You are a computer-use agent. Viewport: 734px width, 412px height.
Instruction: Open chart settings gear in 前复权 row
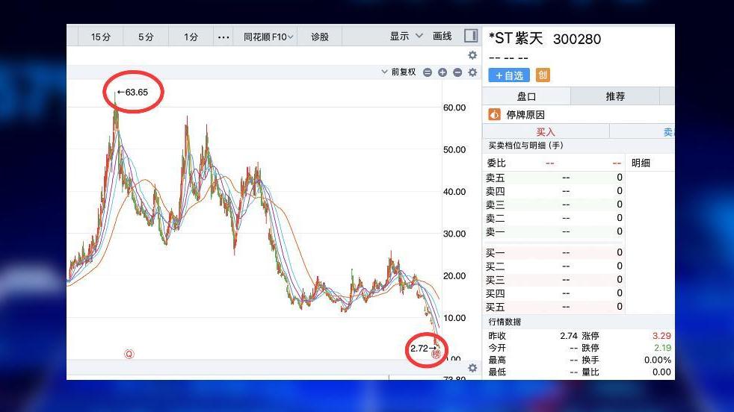(472, 72)
